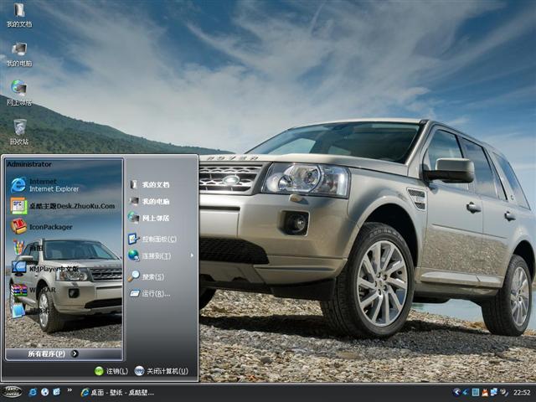Click the system tray clock showing 22:52
Viewport: 536px width, 402px height.
(x=522, y=392)
